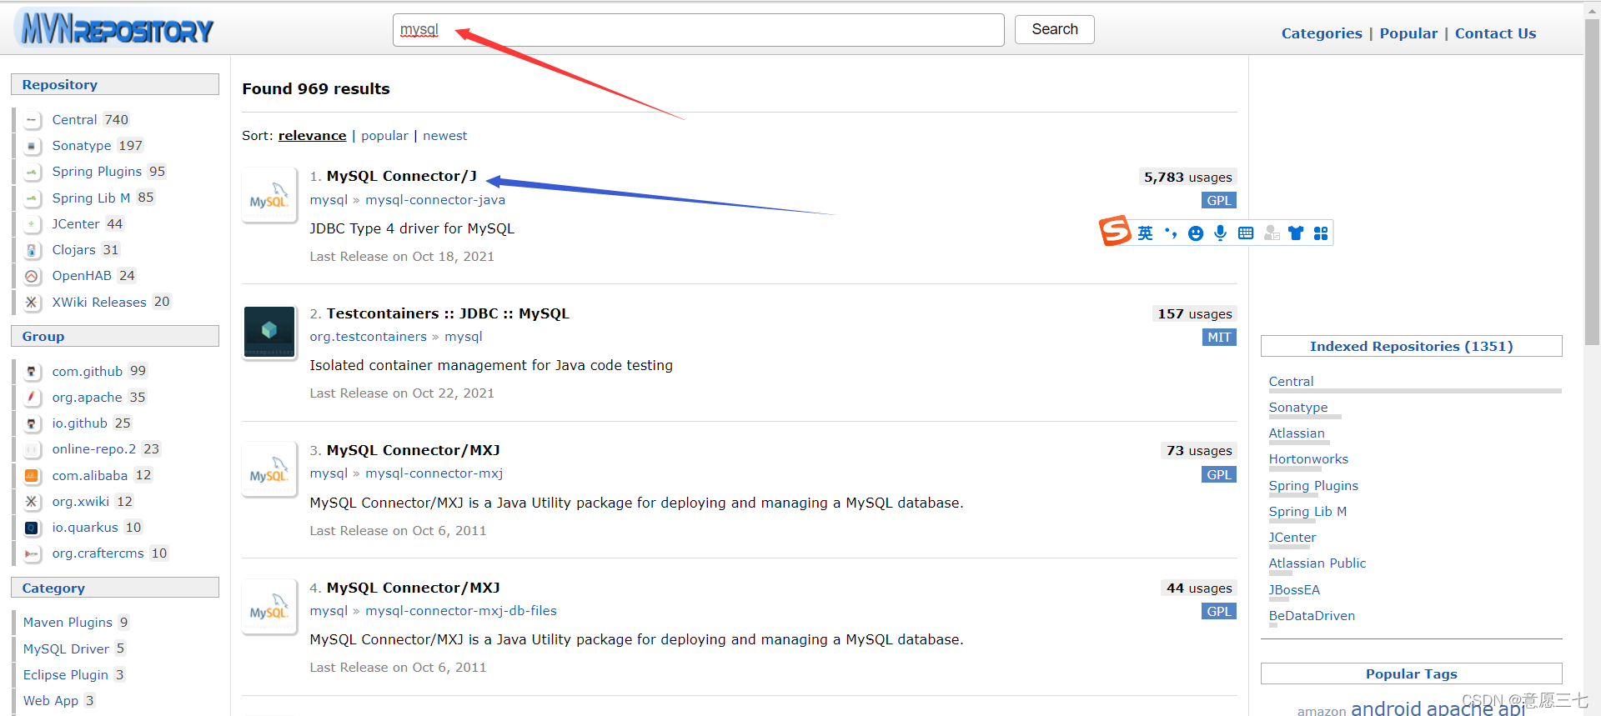The height and width of the screenshot is (716, 1601).
Task: Click the 73 usages badge
Action: tap(1199, 450)
